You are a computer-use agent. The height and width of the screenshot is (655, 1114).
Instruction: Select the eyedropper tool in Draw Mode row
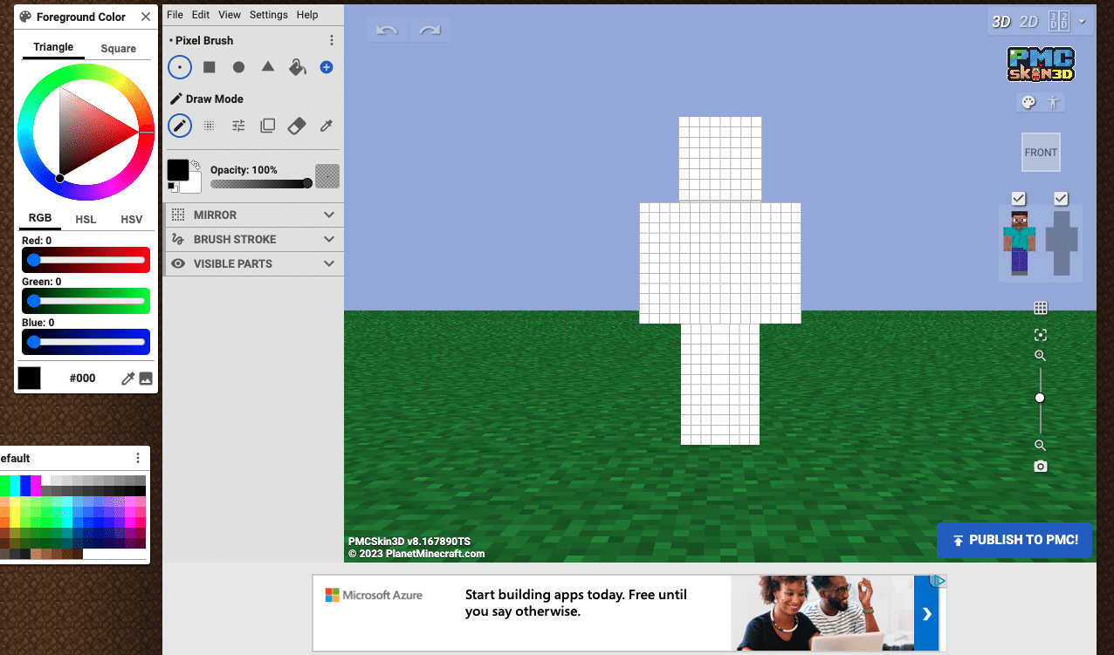[327, 126]
